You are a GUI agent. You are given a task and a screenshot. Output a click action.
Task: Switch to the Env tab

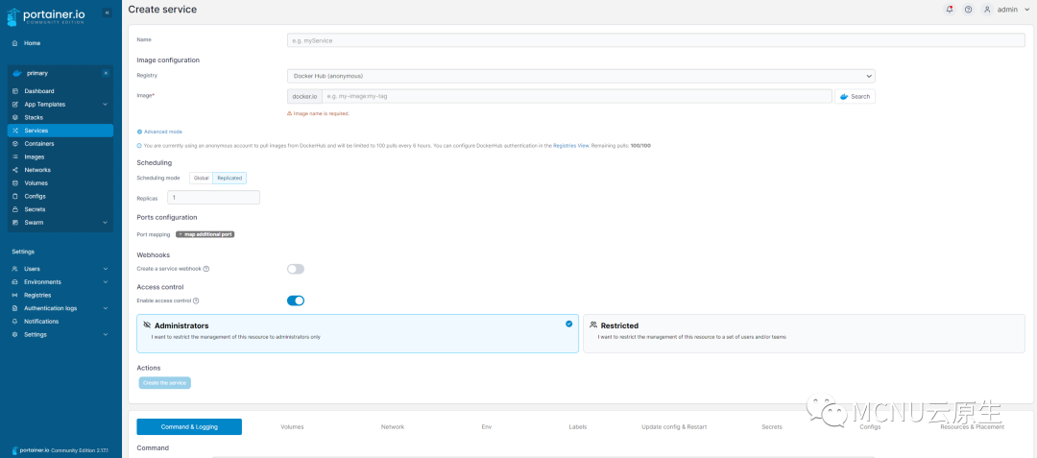click(487, 427)
